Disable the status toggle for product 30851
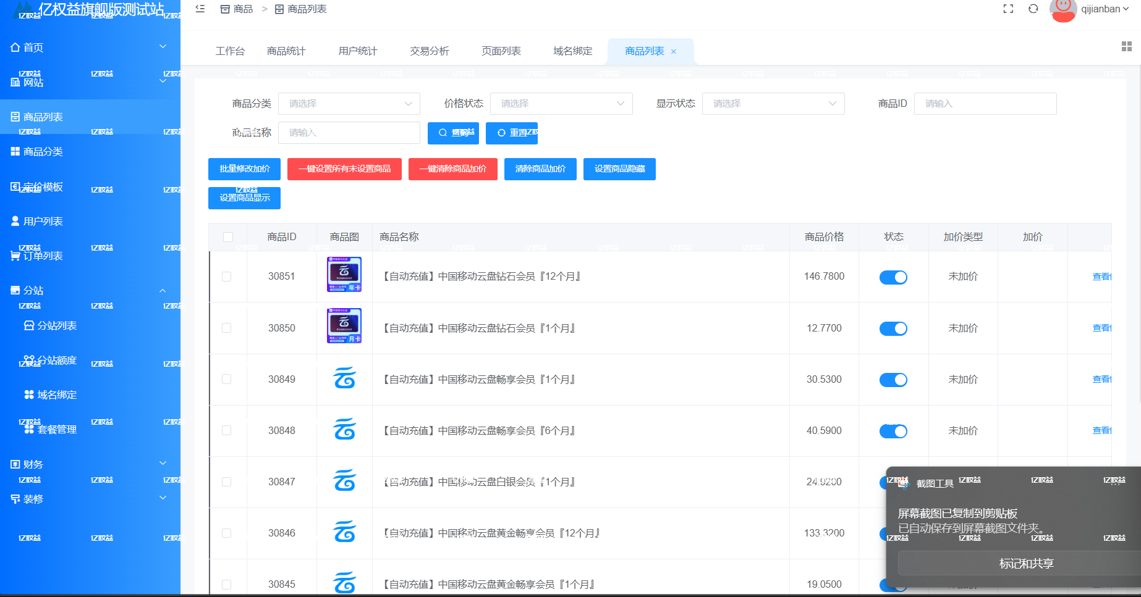Viewport: 1141px width, 597px height. click(893, 277)
